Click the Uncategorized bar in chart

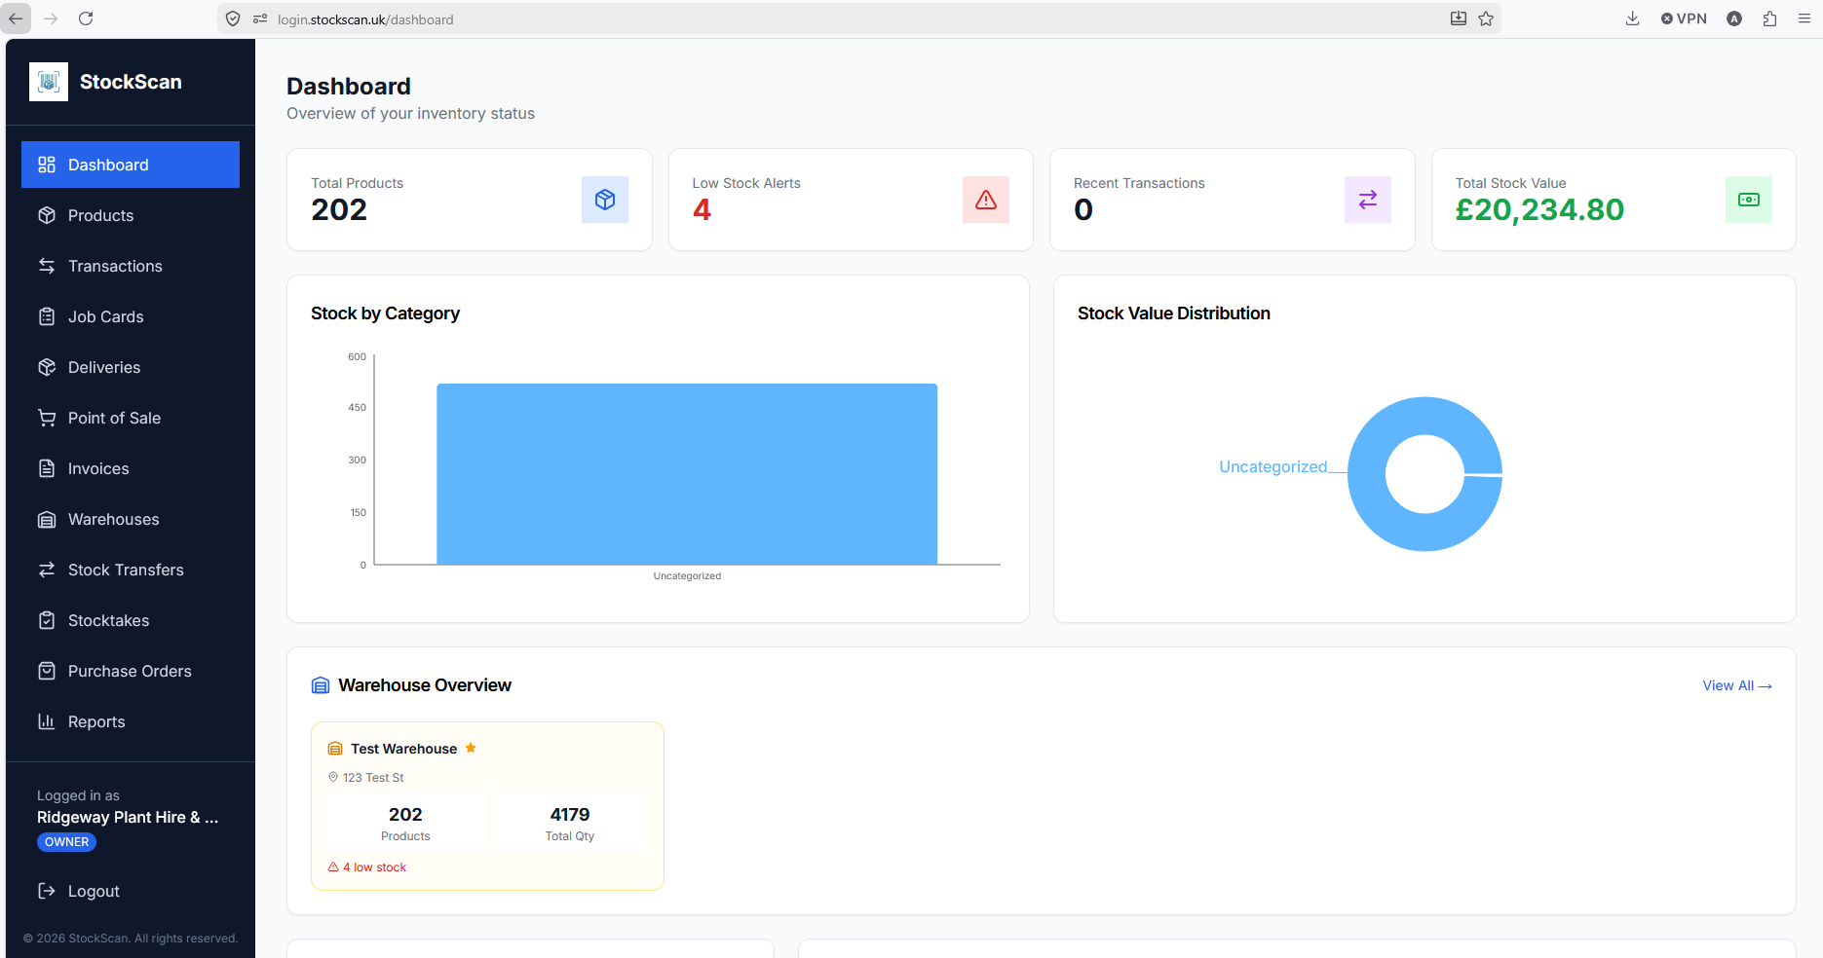(x=687, y=474)
